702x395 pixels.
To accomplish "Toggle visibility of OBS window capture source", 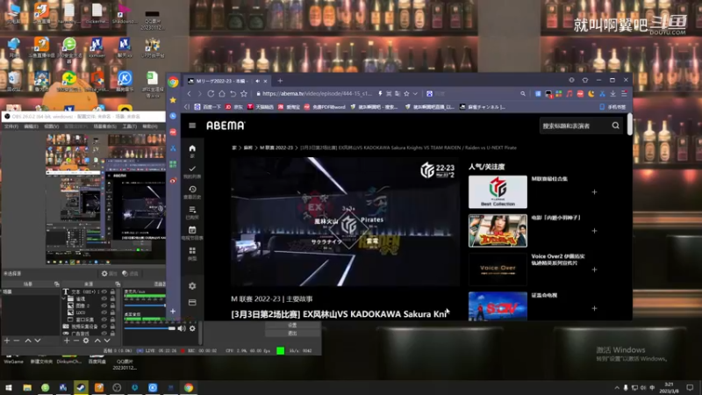I will pyautogui.click(x=104, y=320).
